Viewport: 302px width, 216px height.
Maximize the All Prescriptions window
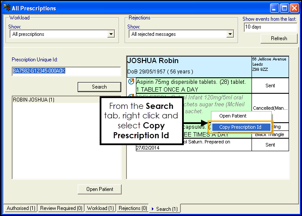(284, 8)
